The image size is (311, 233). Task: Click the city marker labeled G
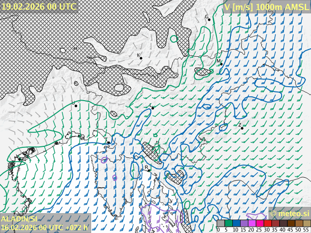209,19
